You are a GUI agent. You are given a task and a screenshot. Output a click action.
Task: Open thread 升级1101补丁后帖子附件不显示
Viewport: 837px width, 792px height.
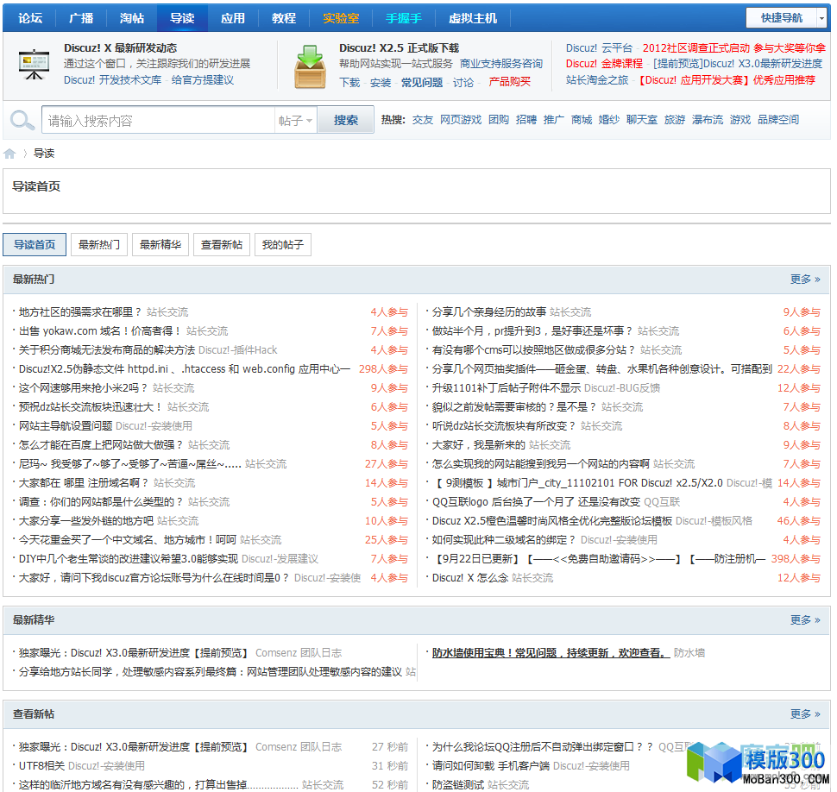tap(507, 388)
